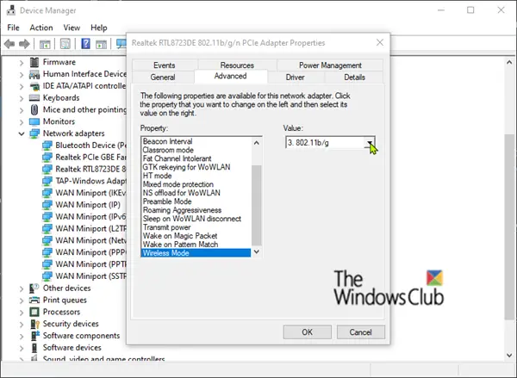Expand the Other devices tree node
The image size is (517, 378).
coord(22,288)
